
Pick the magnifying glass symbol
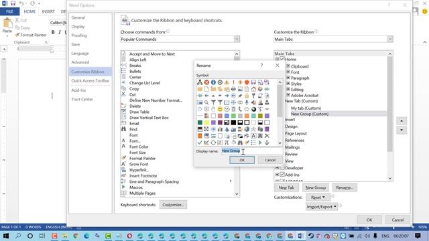point(206,102)
